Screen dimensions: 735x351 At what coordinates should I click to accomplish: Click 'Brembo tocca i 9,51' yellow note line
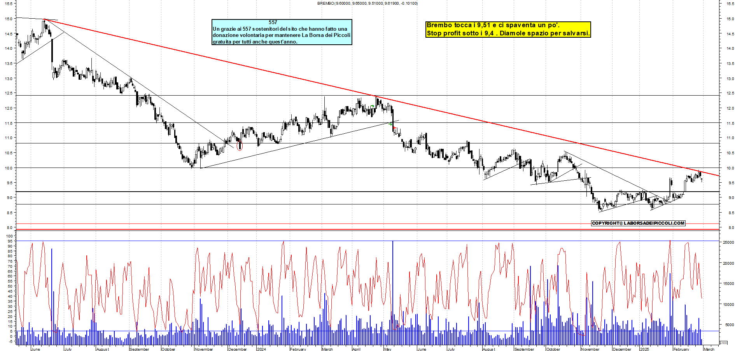(x=493, y=25)
